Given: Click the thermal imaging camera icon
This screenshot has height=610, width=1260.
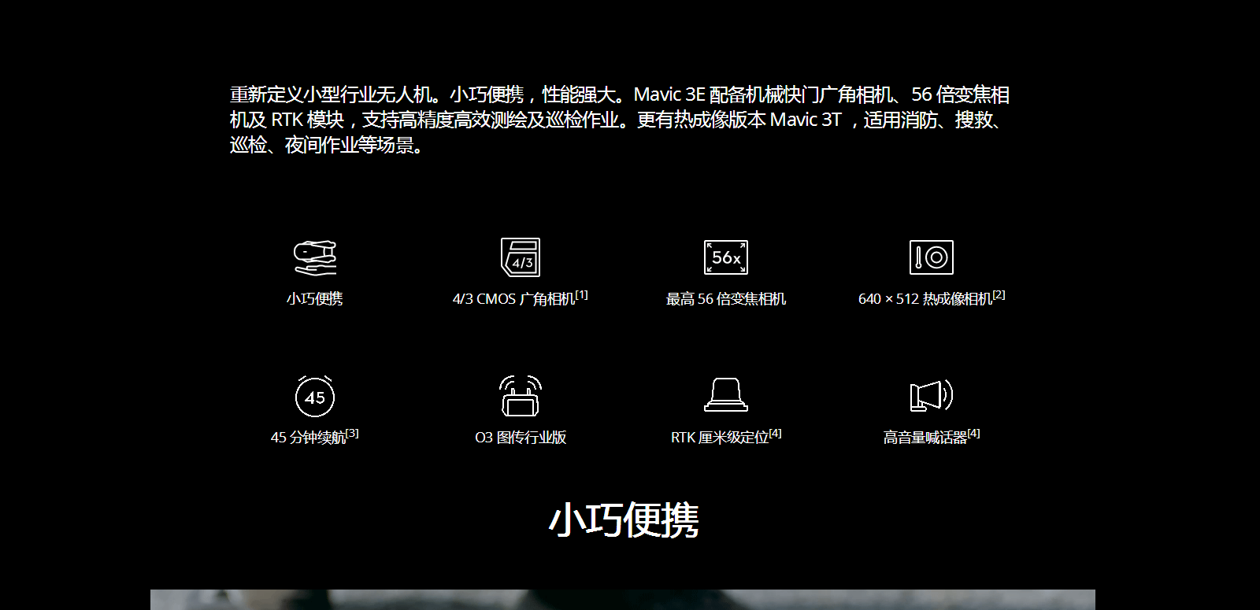Looking at the screenshot, I should 932,257.
